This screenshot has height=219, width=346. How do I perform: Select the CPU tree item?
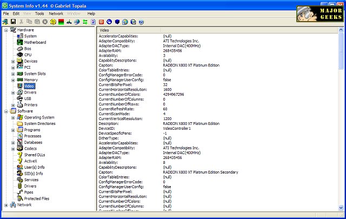(28, 55)
